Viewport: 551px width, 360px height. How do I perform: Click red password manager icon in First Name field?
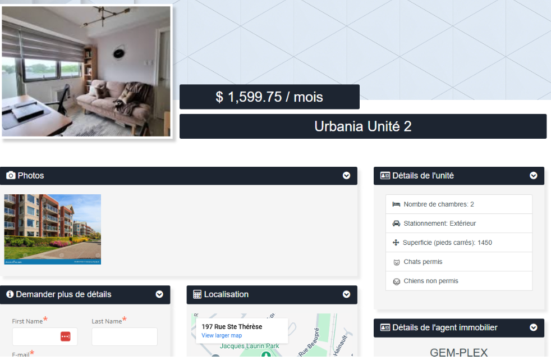tap(65, 336)
